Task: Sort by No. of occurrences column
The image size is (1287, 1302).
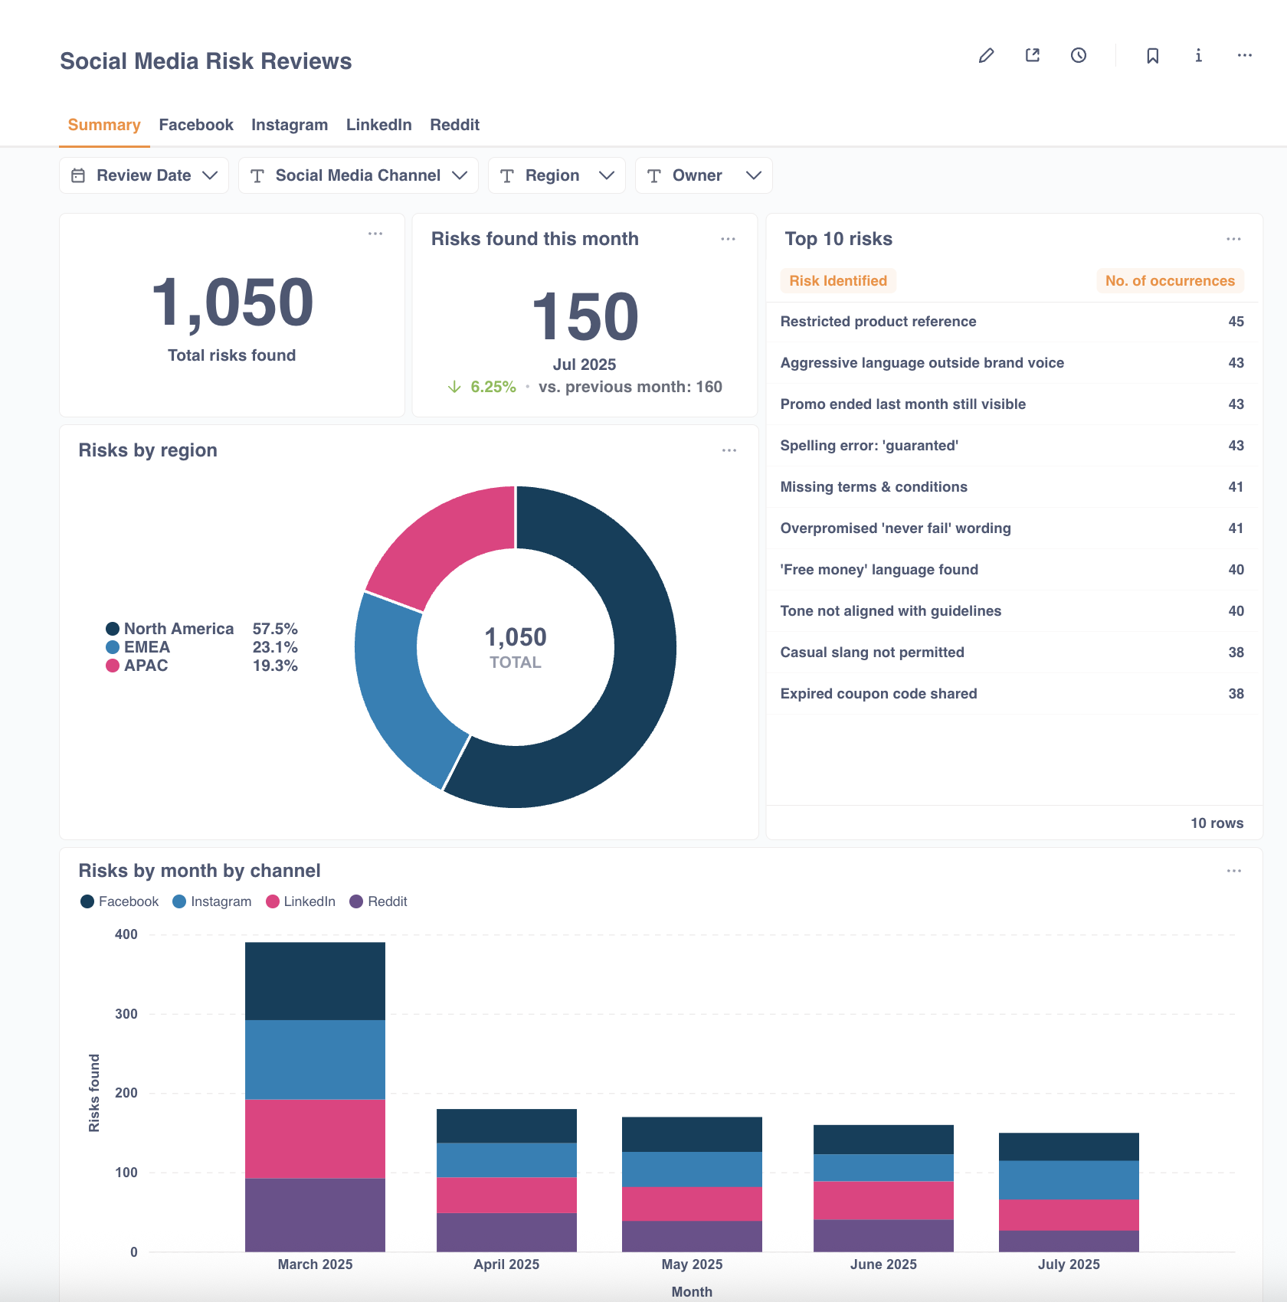Action: [1169, 281]
